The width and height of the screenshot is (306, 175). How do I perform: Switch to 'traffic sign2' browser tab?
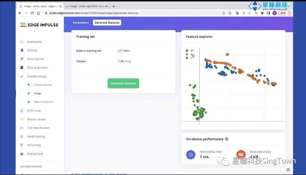[40, 6]
